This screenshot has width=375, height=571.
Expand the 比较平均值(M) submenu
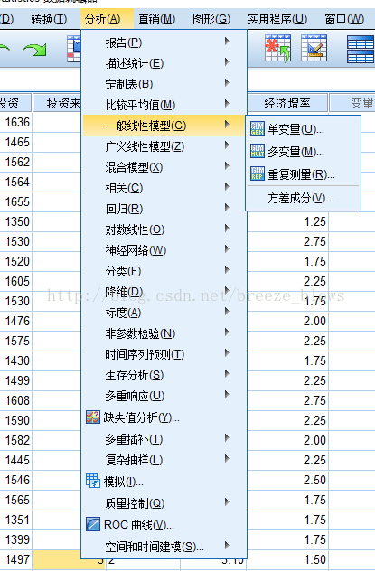pyautogui.click(x=164, y=105)
